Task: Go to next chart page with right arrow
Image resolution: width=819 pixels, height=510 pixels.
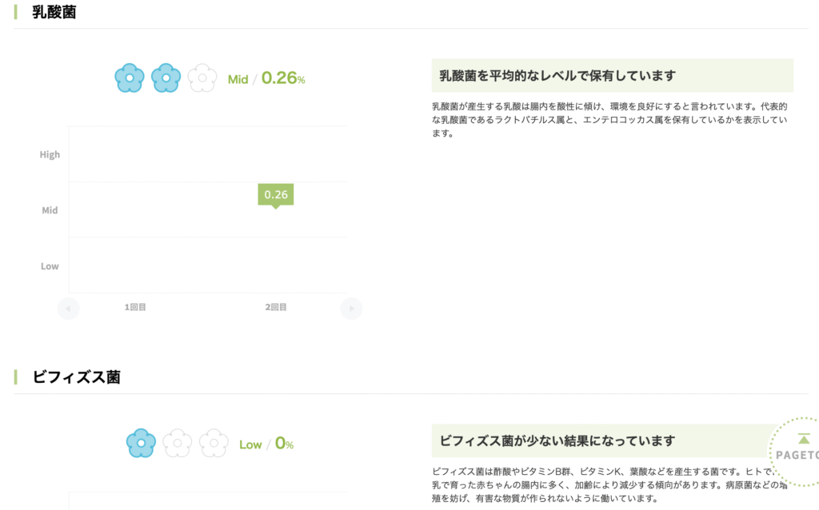Action: pyautogui.click(x=351, y=308)
